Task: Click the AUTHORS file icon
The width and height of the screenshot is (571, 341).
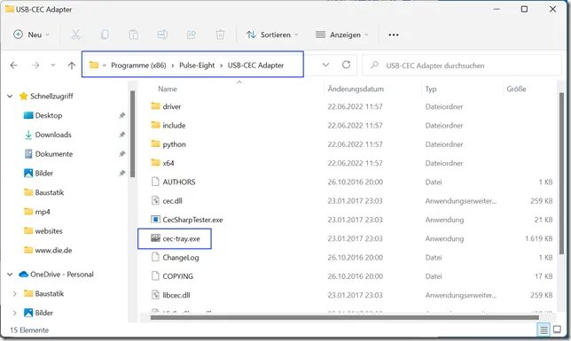Action: pos(155,182)
